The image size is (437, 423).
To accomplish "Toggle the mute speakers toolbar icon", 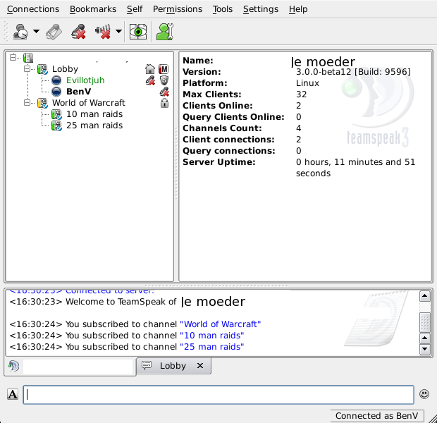I will point(103,32).
